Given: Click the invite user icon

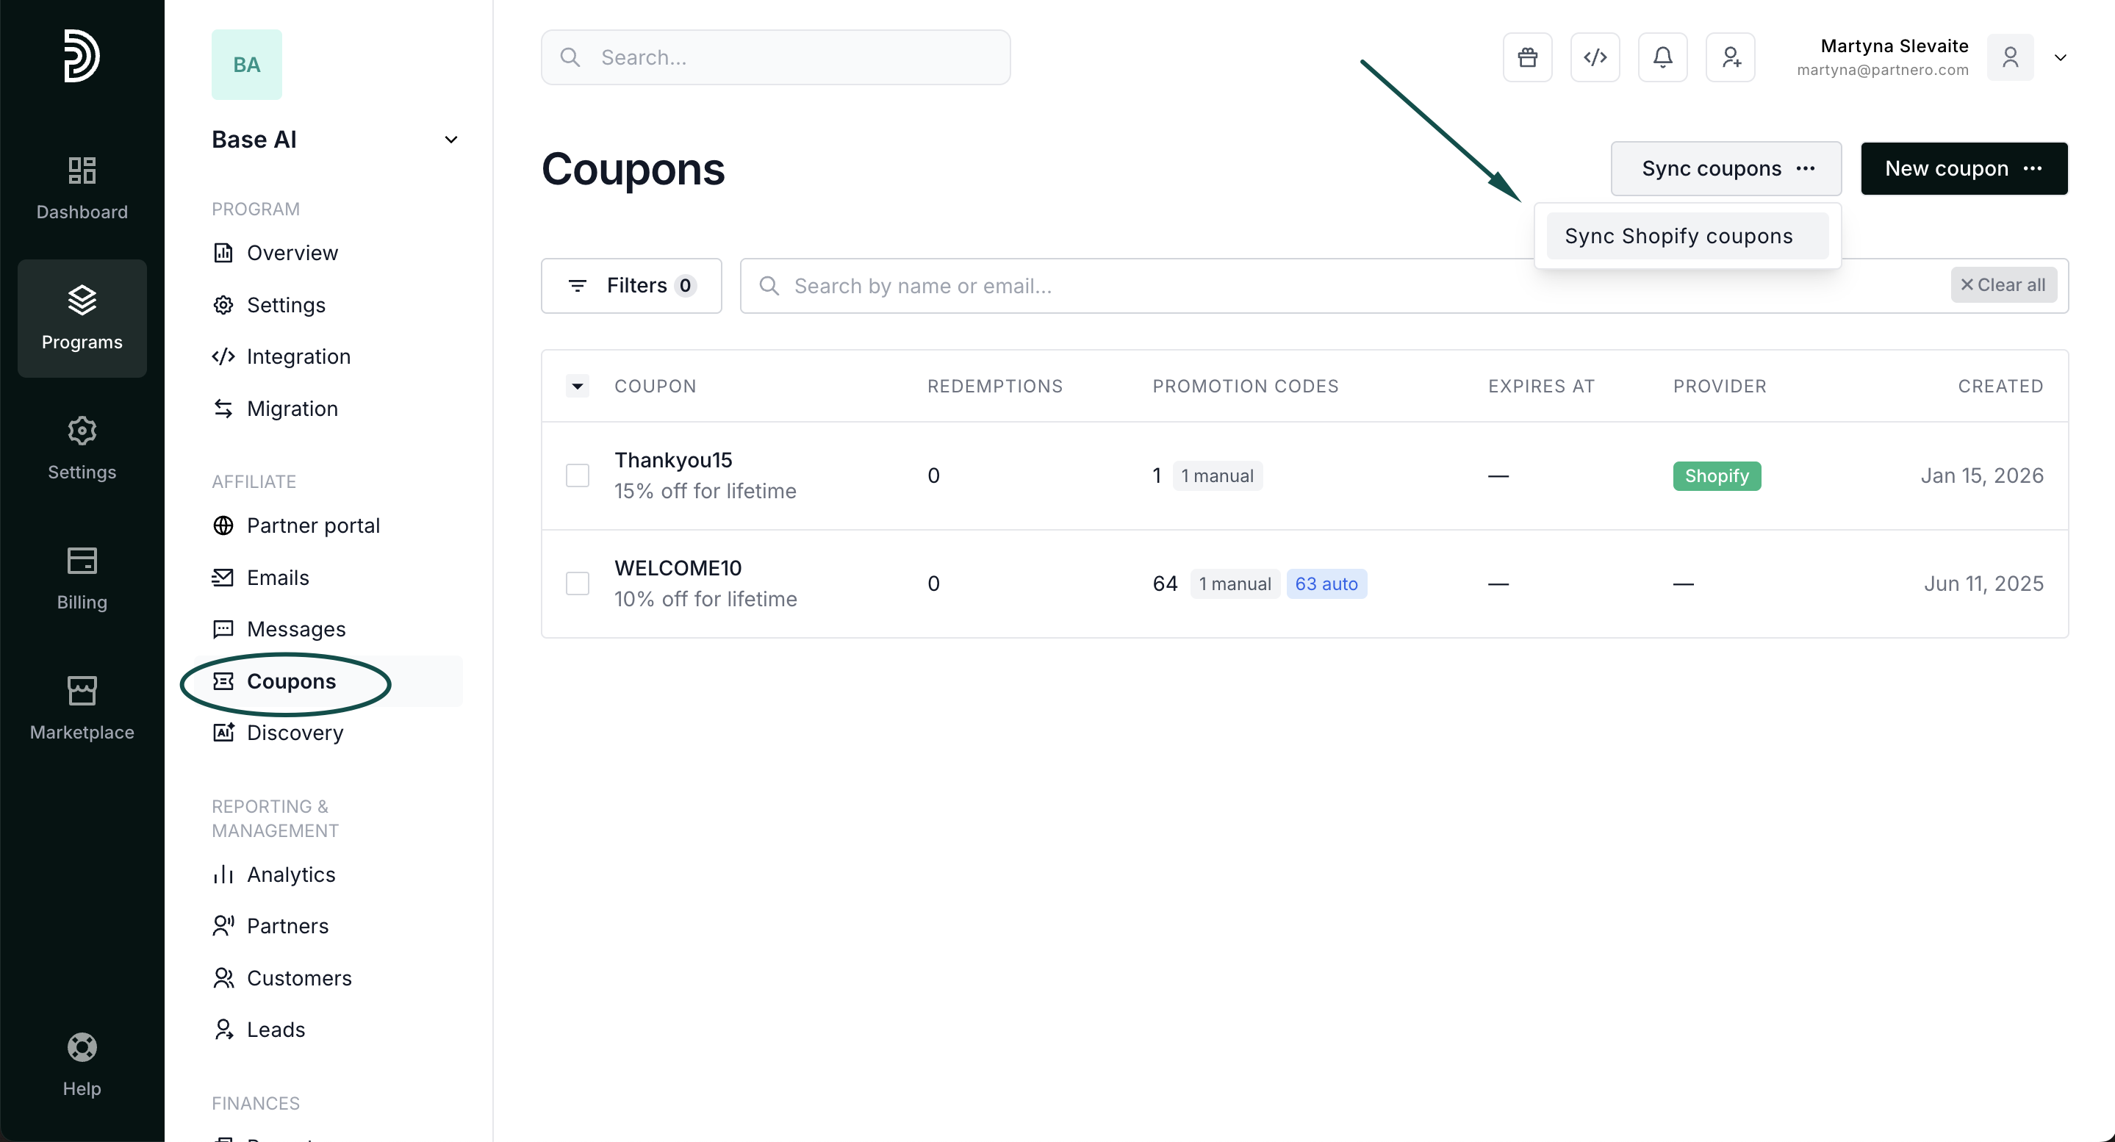Looking at the screenshot, I should (1730, 57).
